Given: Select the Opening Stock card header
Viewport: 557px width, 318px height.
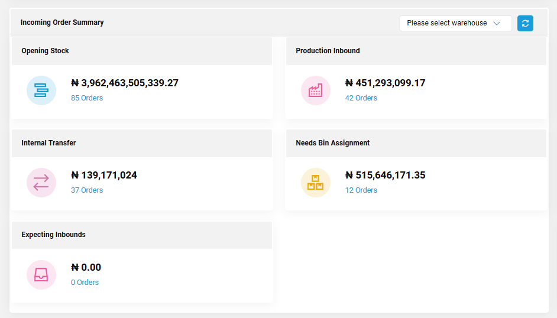Looking at the screenshot, I should coord(142,51).
